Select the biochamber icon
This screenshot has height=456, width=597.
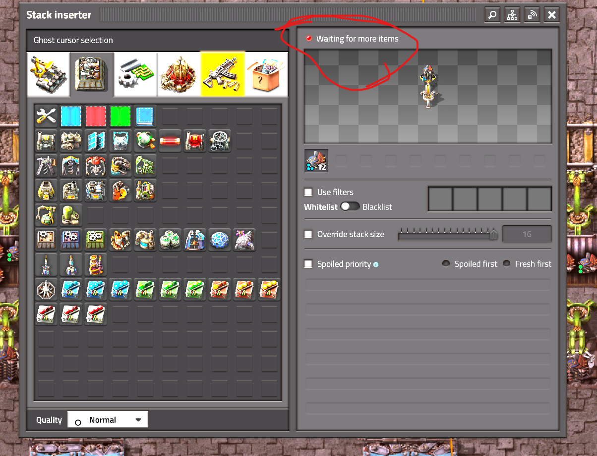[x=72, y=215]
